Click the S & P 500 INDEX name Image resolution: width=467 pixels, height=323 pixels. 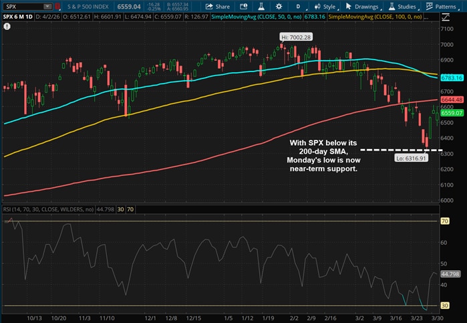click(88, 7)
